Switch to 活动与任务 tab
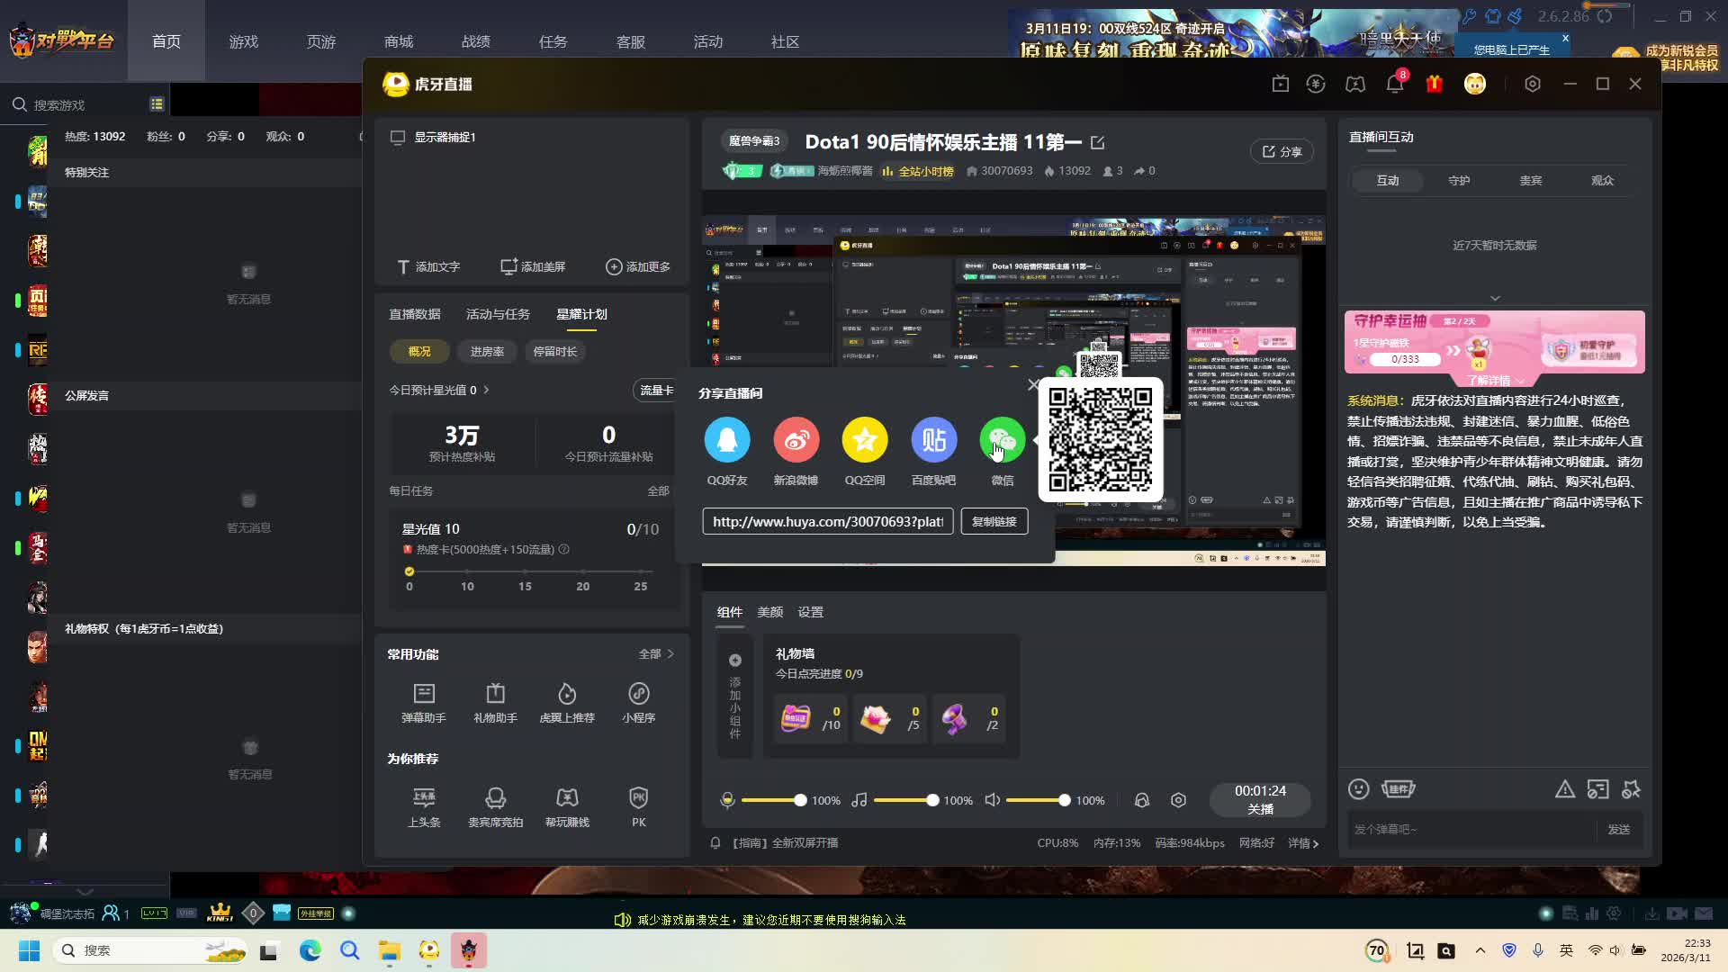This screenshot has width=1728, height=972. pyautogui.click(x=498, y=314)
